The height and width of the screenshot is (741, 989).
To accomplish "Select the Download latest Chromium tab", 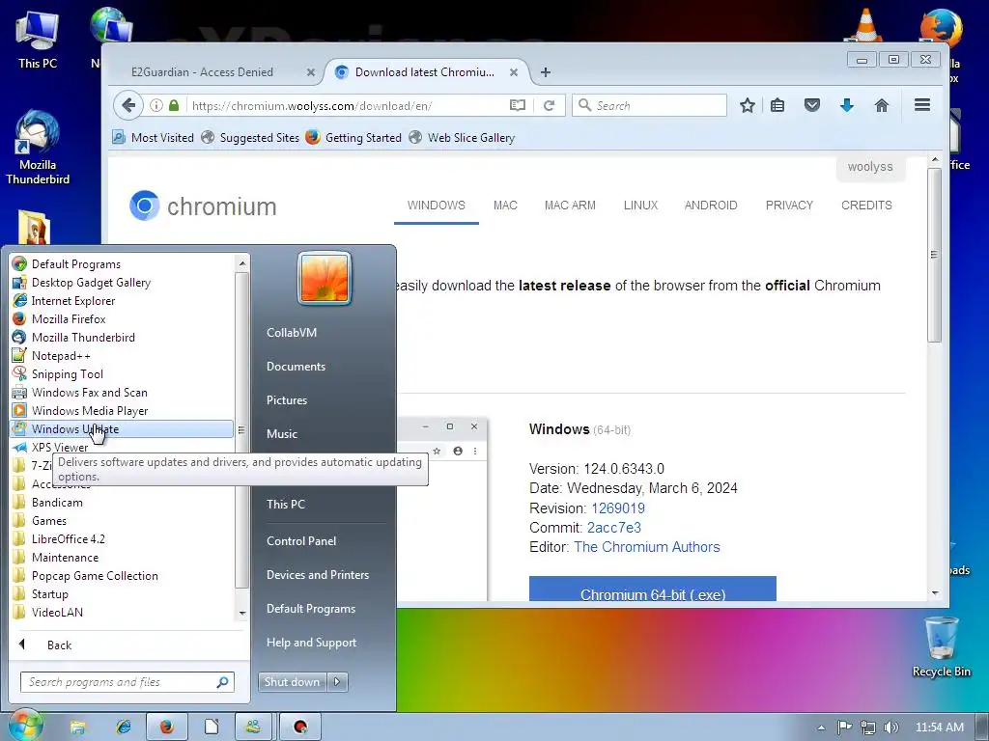I will (425, 72).
